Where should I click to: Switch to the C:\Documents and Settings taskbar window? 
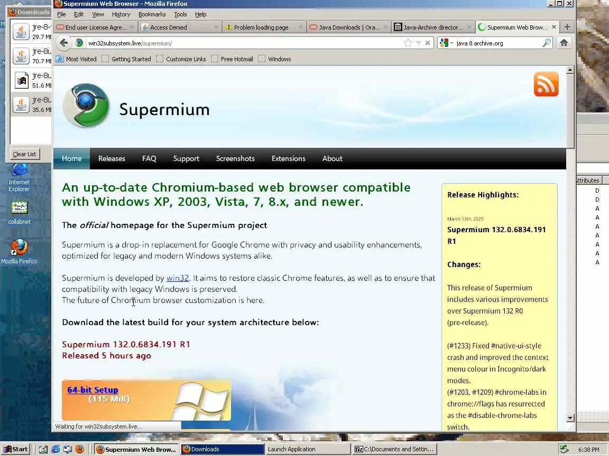click(394, 449)
